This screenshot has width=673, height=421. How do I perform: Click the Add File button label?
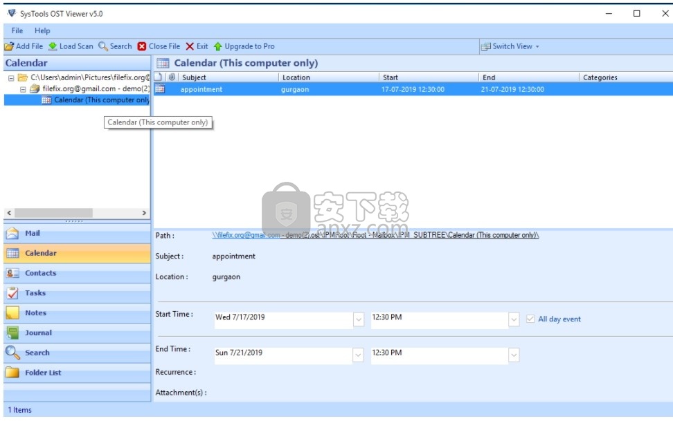[29, 46]
